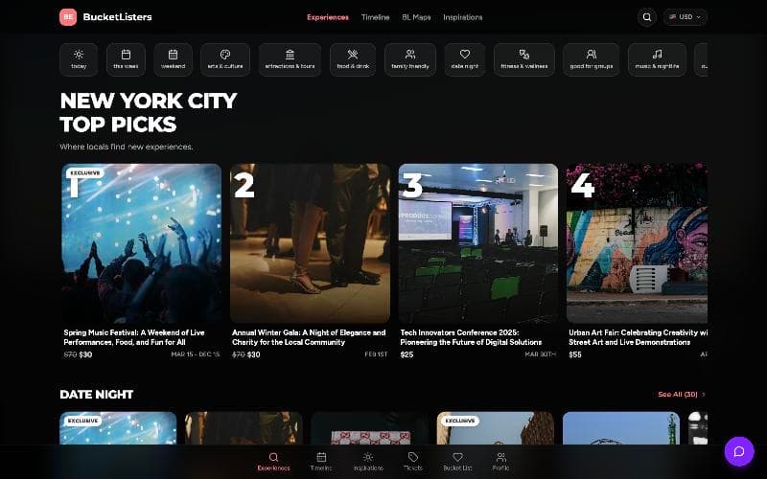Click the Exclusive badge on Spring Music Festival
The height and width of the screenshot is (479, 767).
coord(85,172)
